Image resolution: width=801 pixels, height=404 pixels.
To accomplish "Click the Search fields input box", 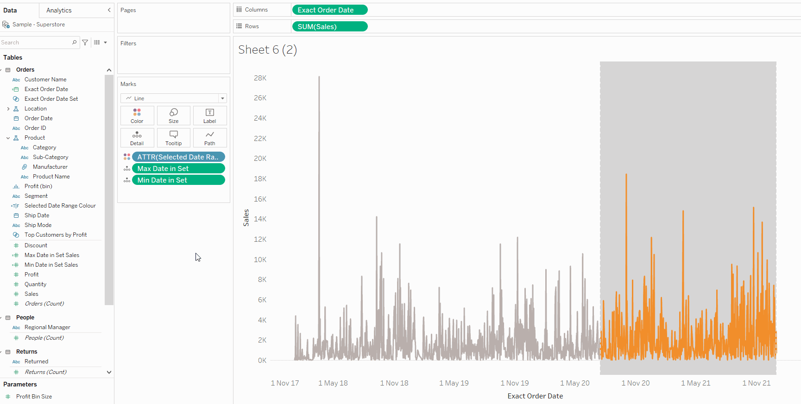I will click(x=36, y=43).
